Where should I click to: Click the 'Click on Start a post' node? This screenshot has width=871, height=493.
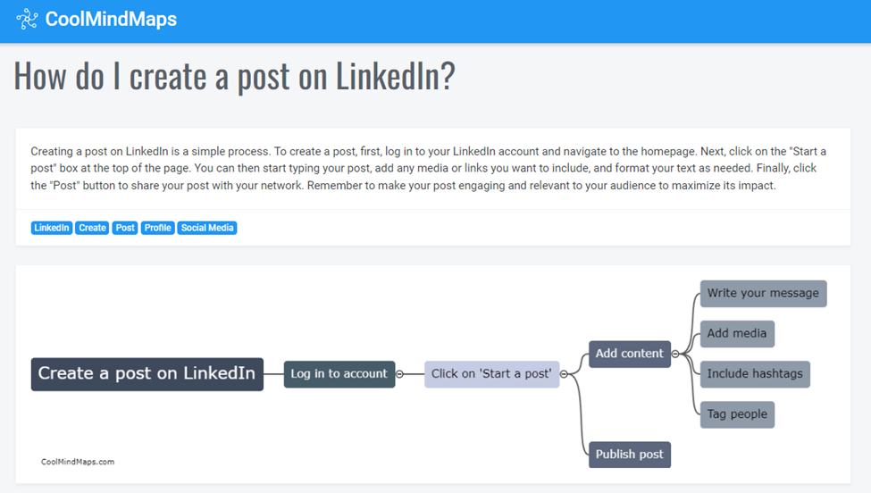(491, 374)
